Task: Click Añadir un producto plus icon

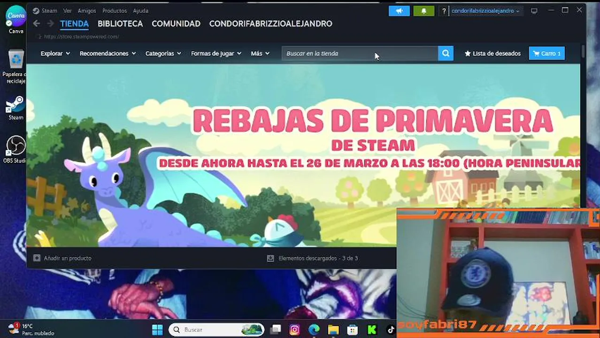Action: coord(37,258)
